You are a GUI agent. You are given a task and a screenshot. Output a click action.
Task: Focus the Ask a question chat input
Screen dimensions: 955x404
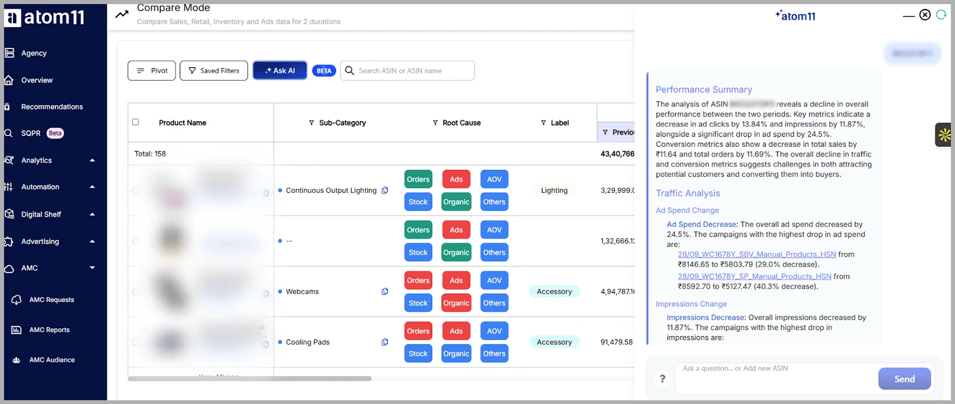click(776, 378)
